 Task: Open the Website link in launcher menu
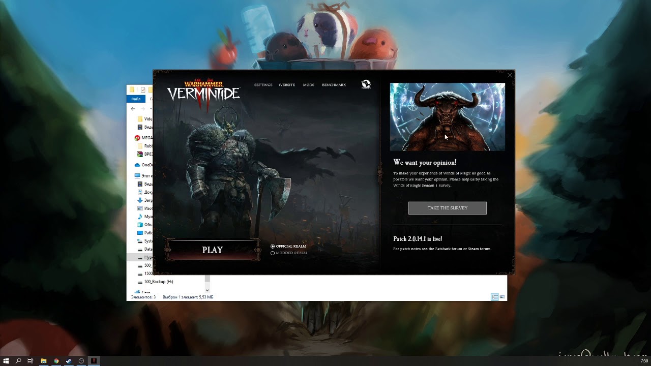click(x=287, y=85)
